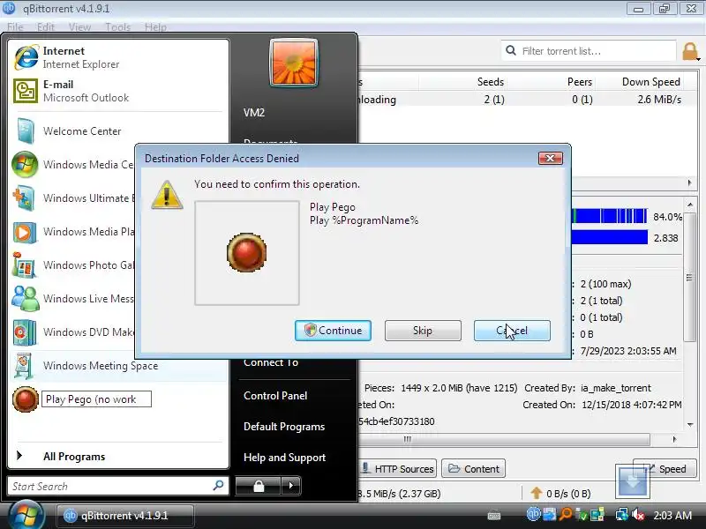This screenshot has width=706, height=529.
Task: Start Windows Media Player via its icon
Action: coord(24,232)
